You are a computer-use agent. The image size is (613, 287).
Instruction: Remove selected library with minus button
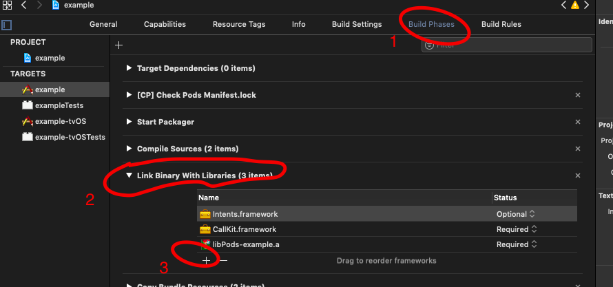(x=223, y=260)
